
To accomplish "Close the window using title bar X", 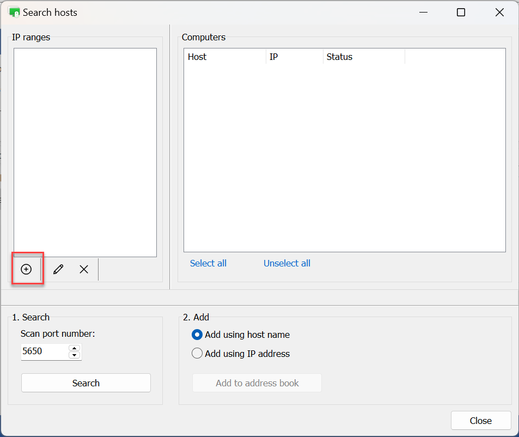I will 499,12.
